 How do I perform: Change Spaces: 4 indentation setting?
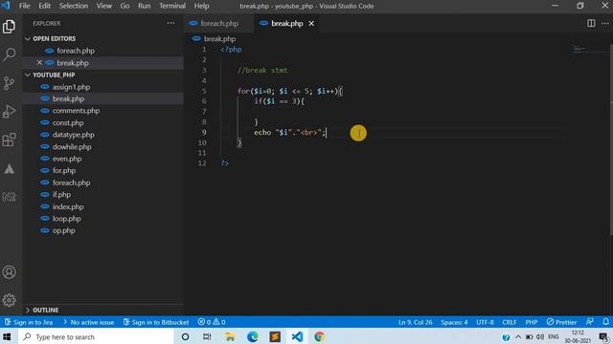tap(454, 322)
